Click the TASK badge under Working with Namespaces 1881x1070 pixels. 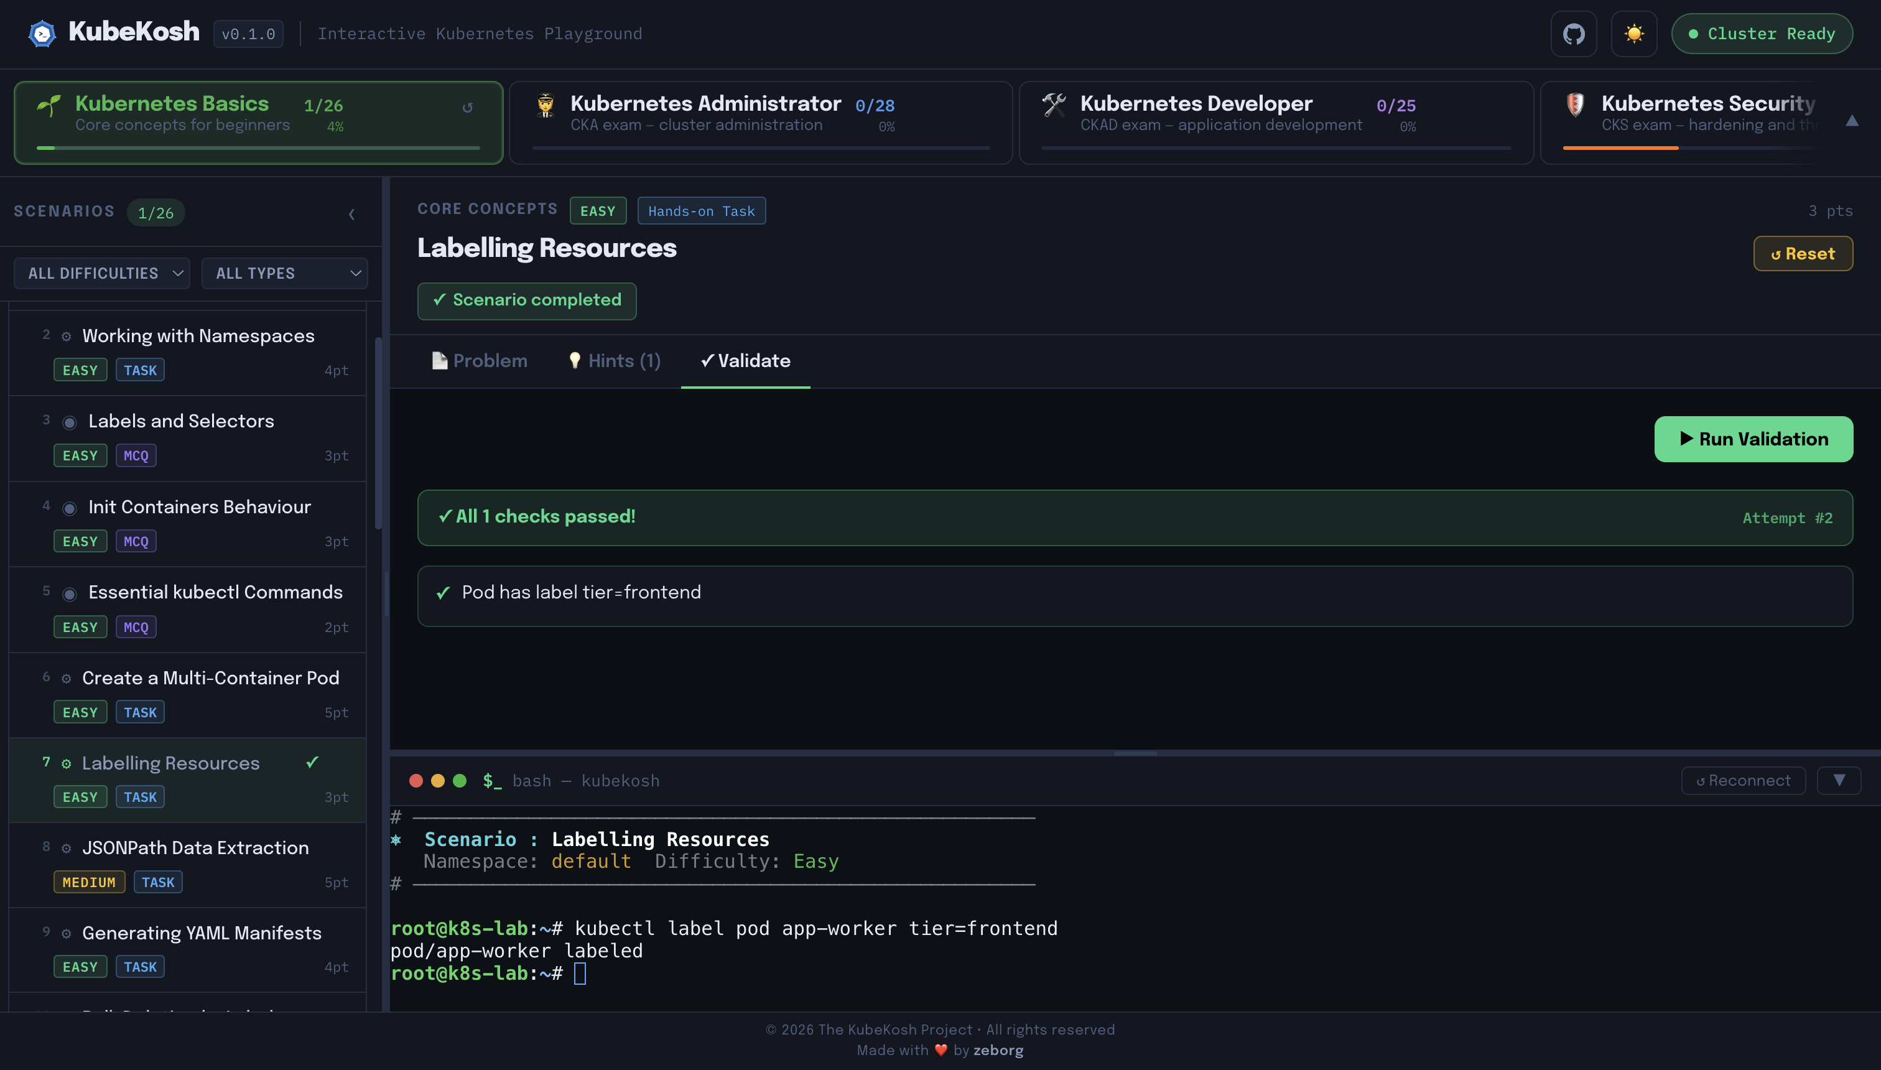pos(141,370)
